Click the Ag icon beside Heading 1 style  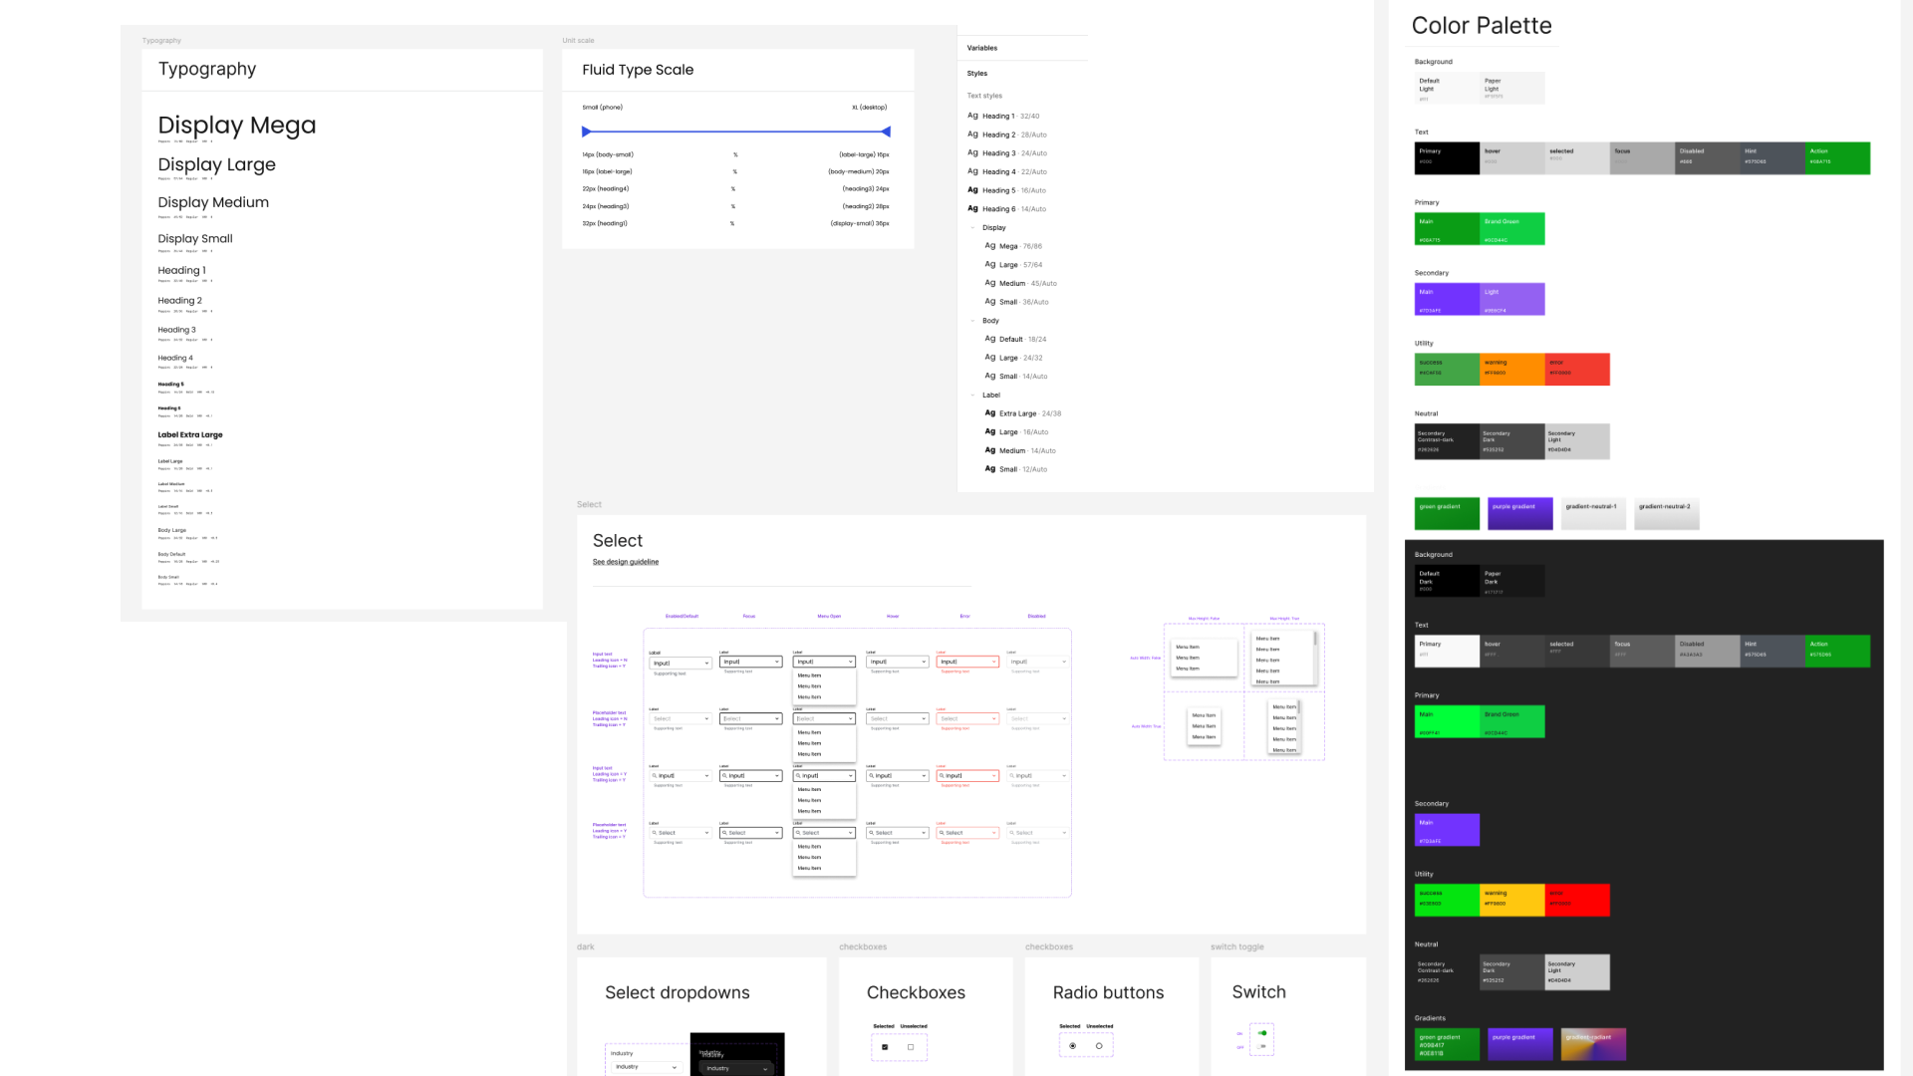tap(972, 116)
